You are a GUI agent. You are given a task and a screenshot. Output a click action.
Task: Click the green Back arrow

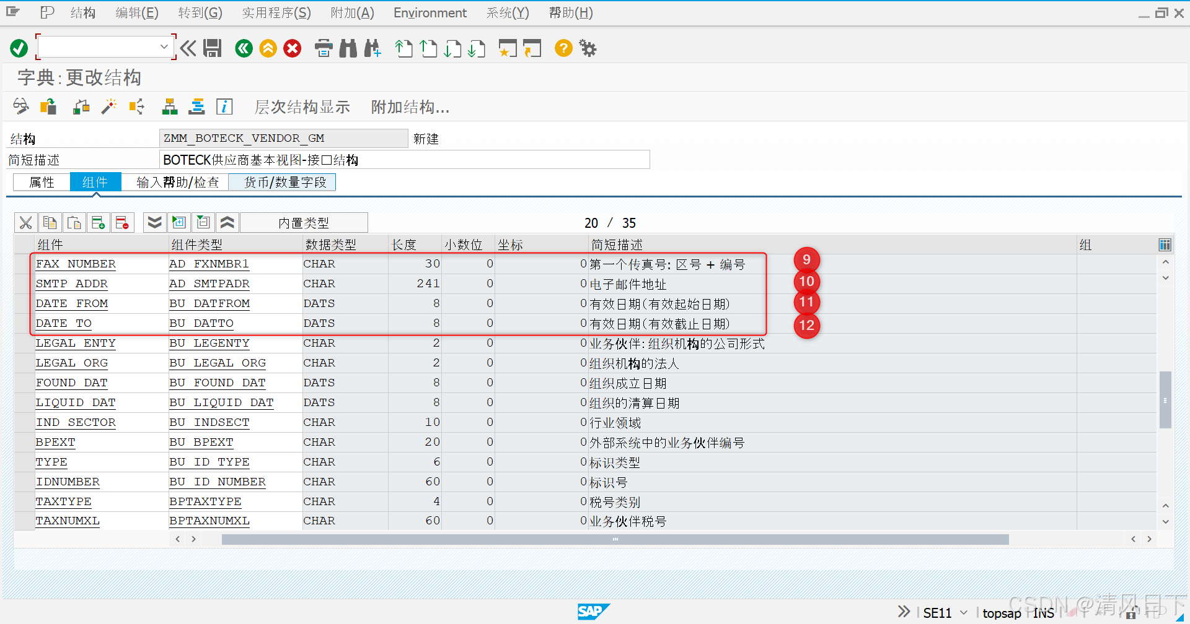click(244, 48)
